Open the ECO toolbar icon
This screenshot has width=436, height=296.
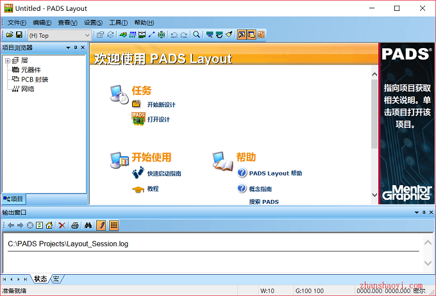point(151,35)
